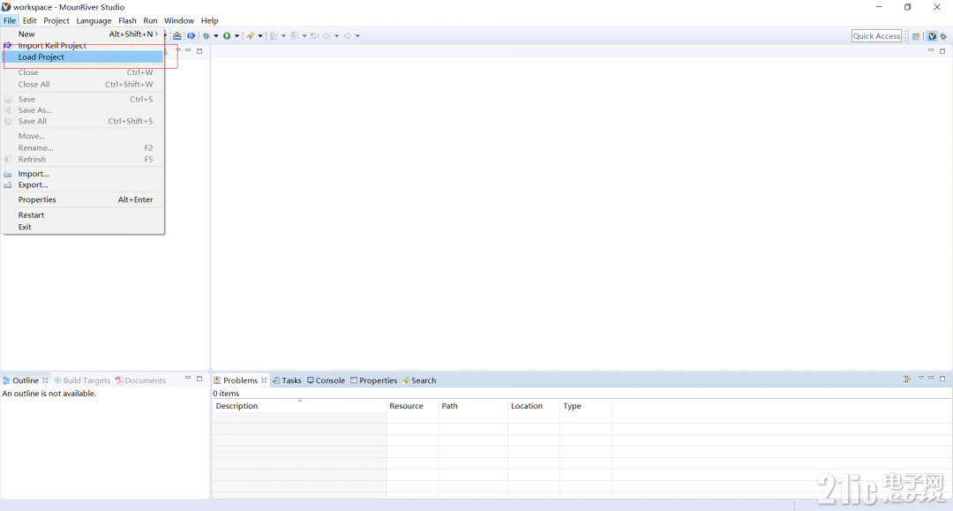
Task: Maximize the project explorer panel
Action: coord(199,51)
